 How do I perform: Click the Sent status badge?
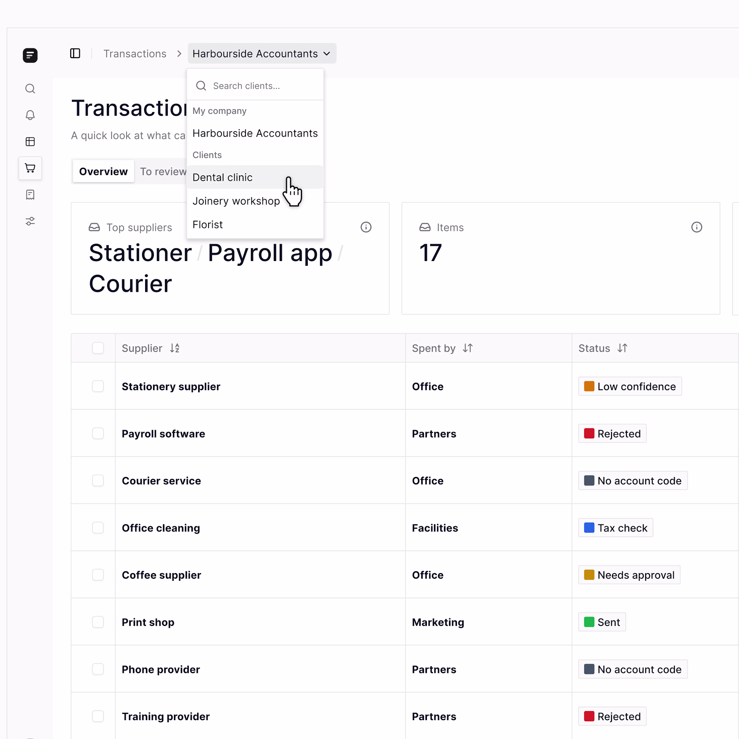click(x=602, y=622)
